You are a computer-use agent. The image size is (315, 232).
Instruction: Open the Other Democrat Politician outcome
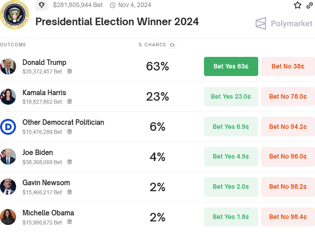[x=63, y=122]
